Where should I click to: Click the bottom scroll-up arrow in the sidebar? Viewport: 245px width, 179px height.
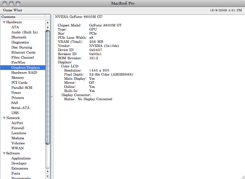(48, 171)
